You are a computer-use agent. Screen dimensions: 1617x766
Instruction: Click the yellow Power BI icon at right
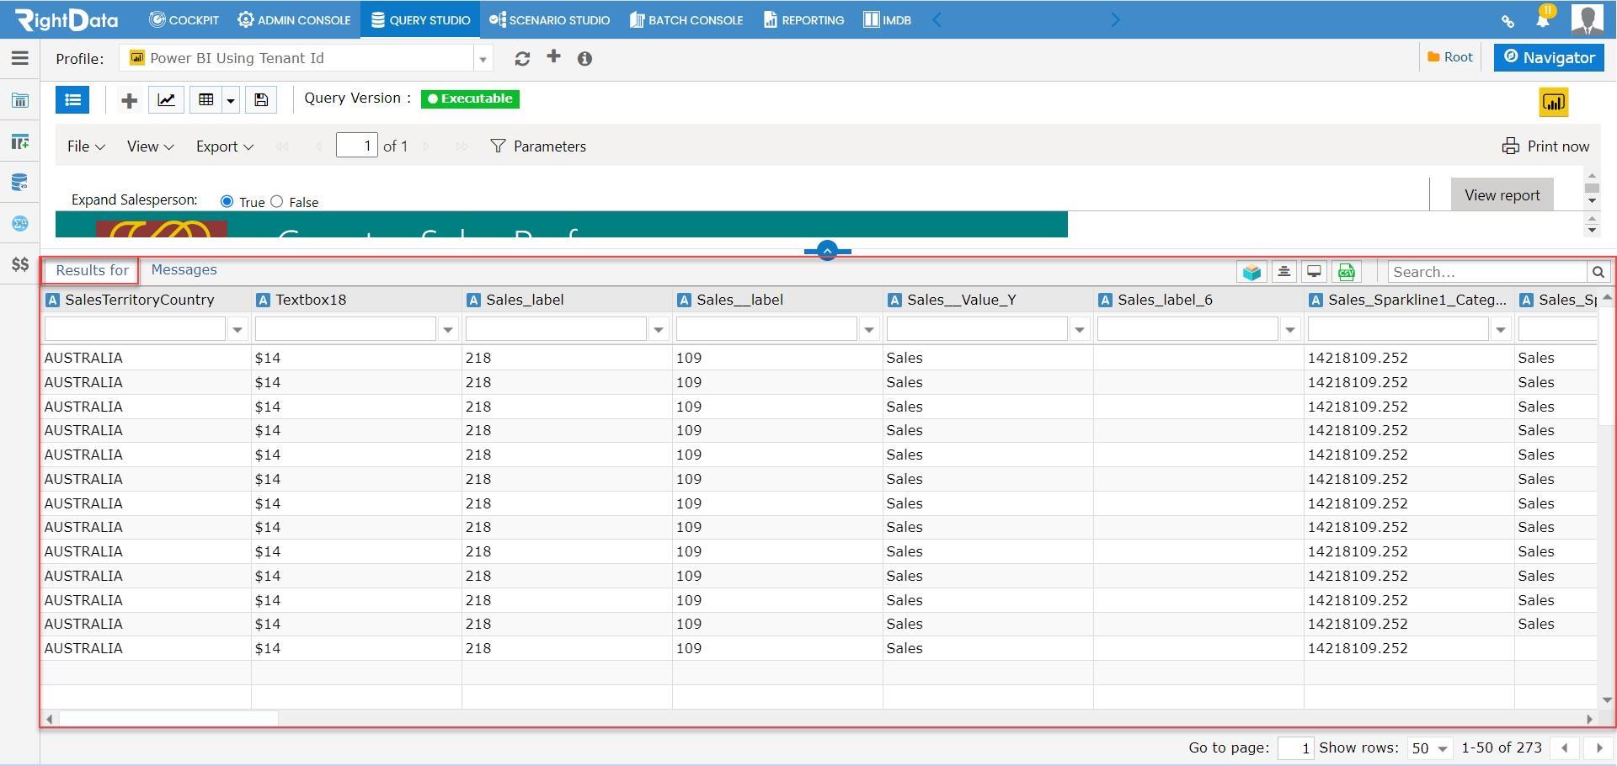coord(1553,103)
